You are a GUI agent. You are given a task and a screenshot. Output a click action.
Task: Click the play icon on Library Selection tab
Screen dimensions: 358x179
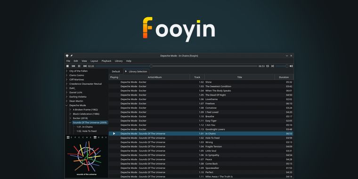click(126, 71)
